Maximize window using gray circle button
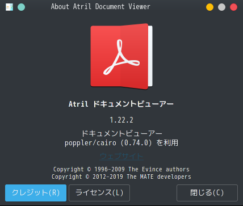 click(x=221, y=7)
